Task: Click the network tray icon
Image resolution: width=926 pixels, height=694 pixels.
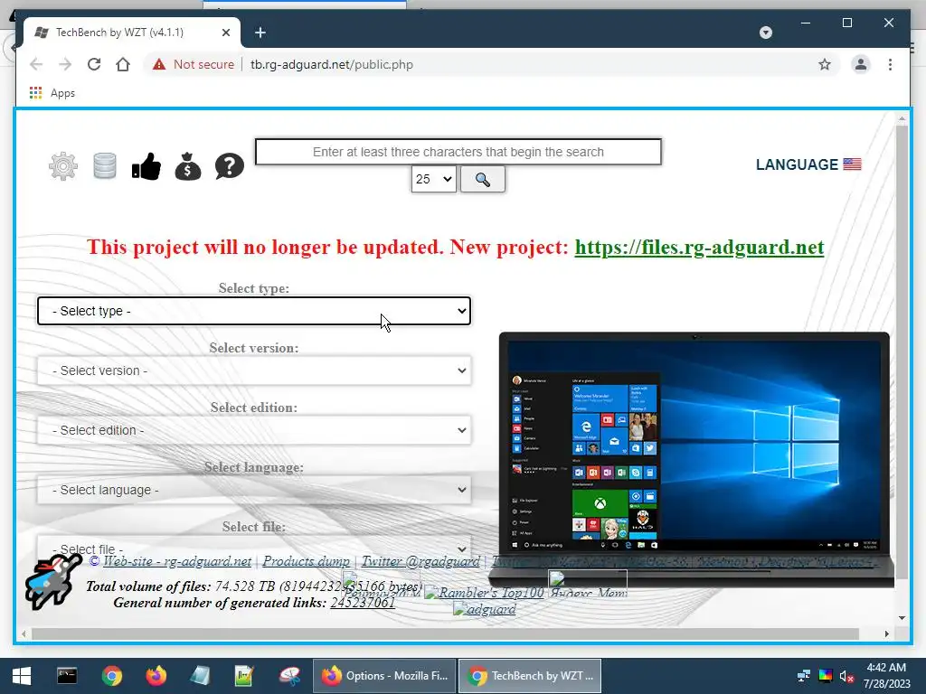Action: tap(804, 676)
